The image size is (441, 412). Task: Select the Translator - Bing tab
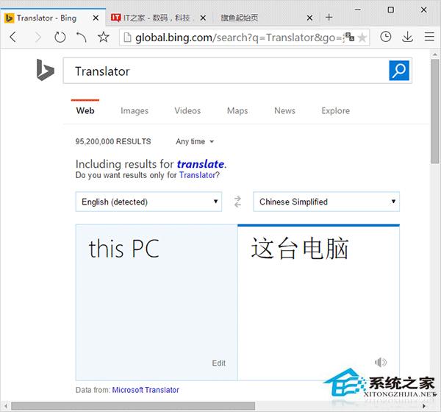[53, 17]
